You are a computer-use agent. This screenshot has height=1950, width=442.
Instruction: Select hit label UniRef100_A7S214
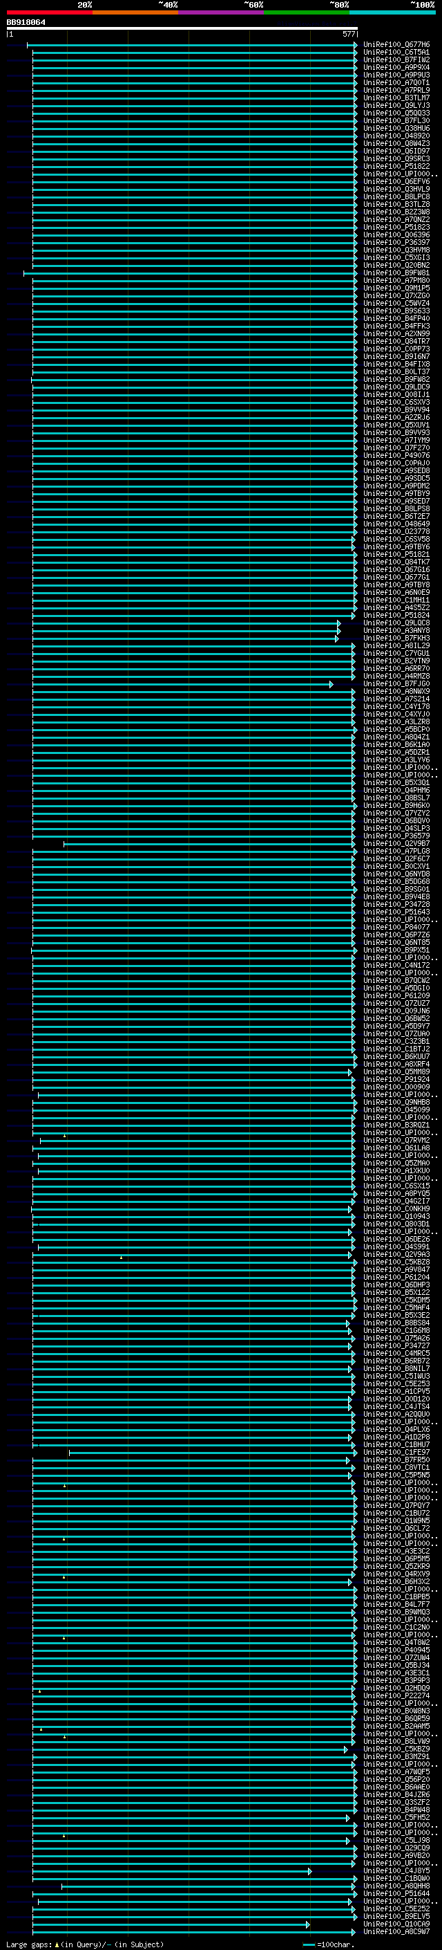coord(396,699)
